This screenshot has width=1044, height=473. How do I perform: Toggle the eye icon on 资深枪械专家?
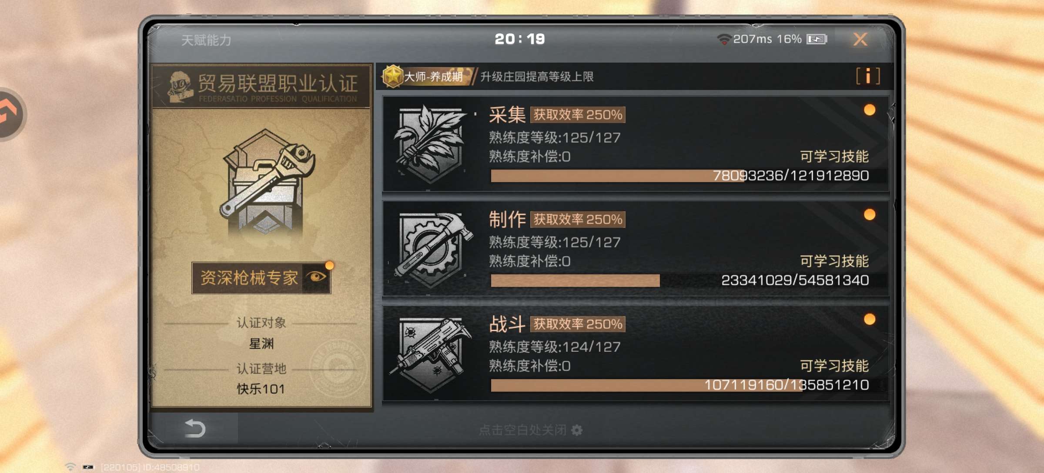[x=316, y=277]
